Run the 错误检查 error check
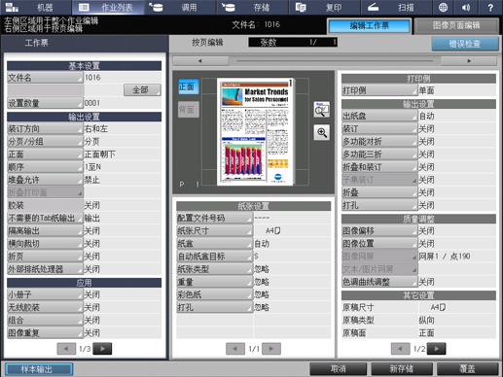 pos(465,44)
